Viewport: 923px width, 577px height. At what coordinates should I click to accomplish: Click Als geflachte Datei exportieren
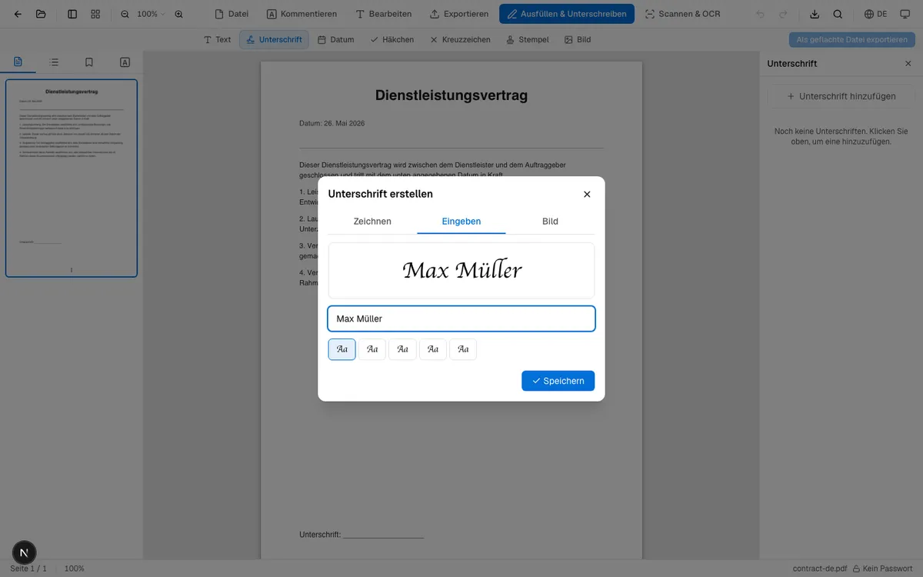pyautogui.click(x=851, y=39)
